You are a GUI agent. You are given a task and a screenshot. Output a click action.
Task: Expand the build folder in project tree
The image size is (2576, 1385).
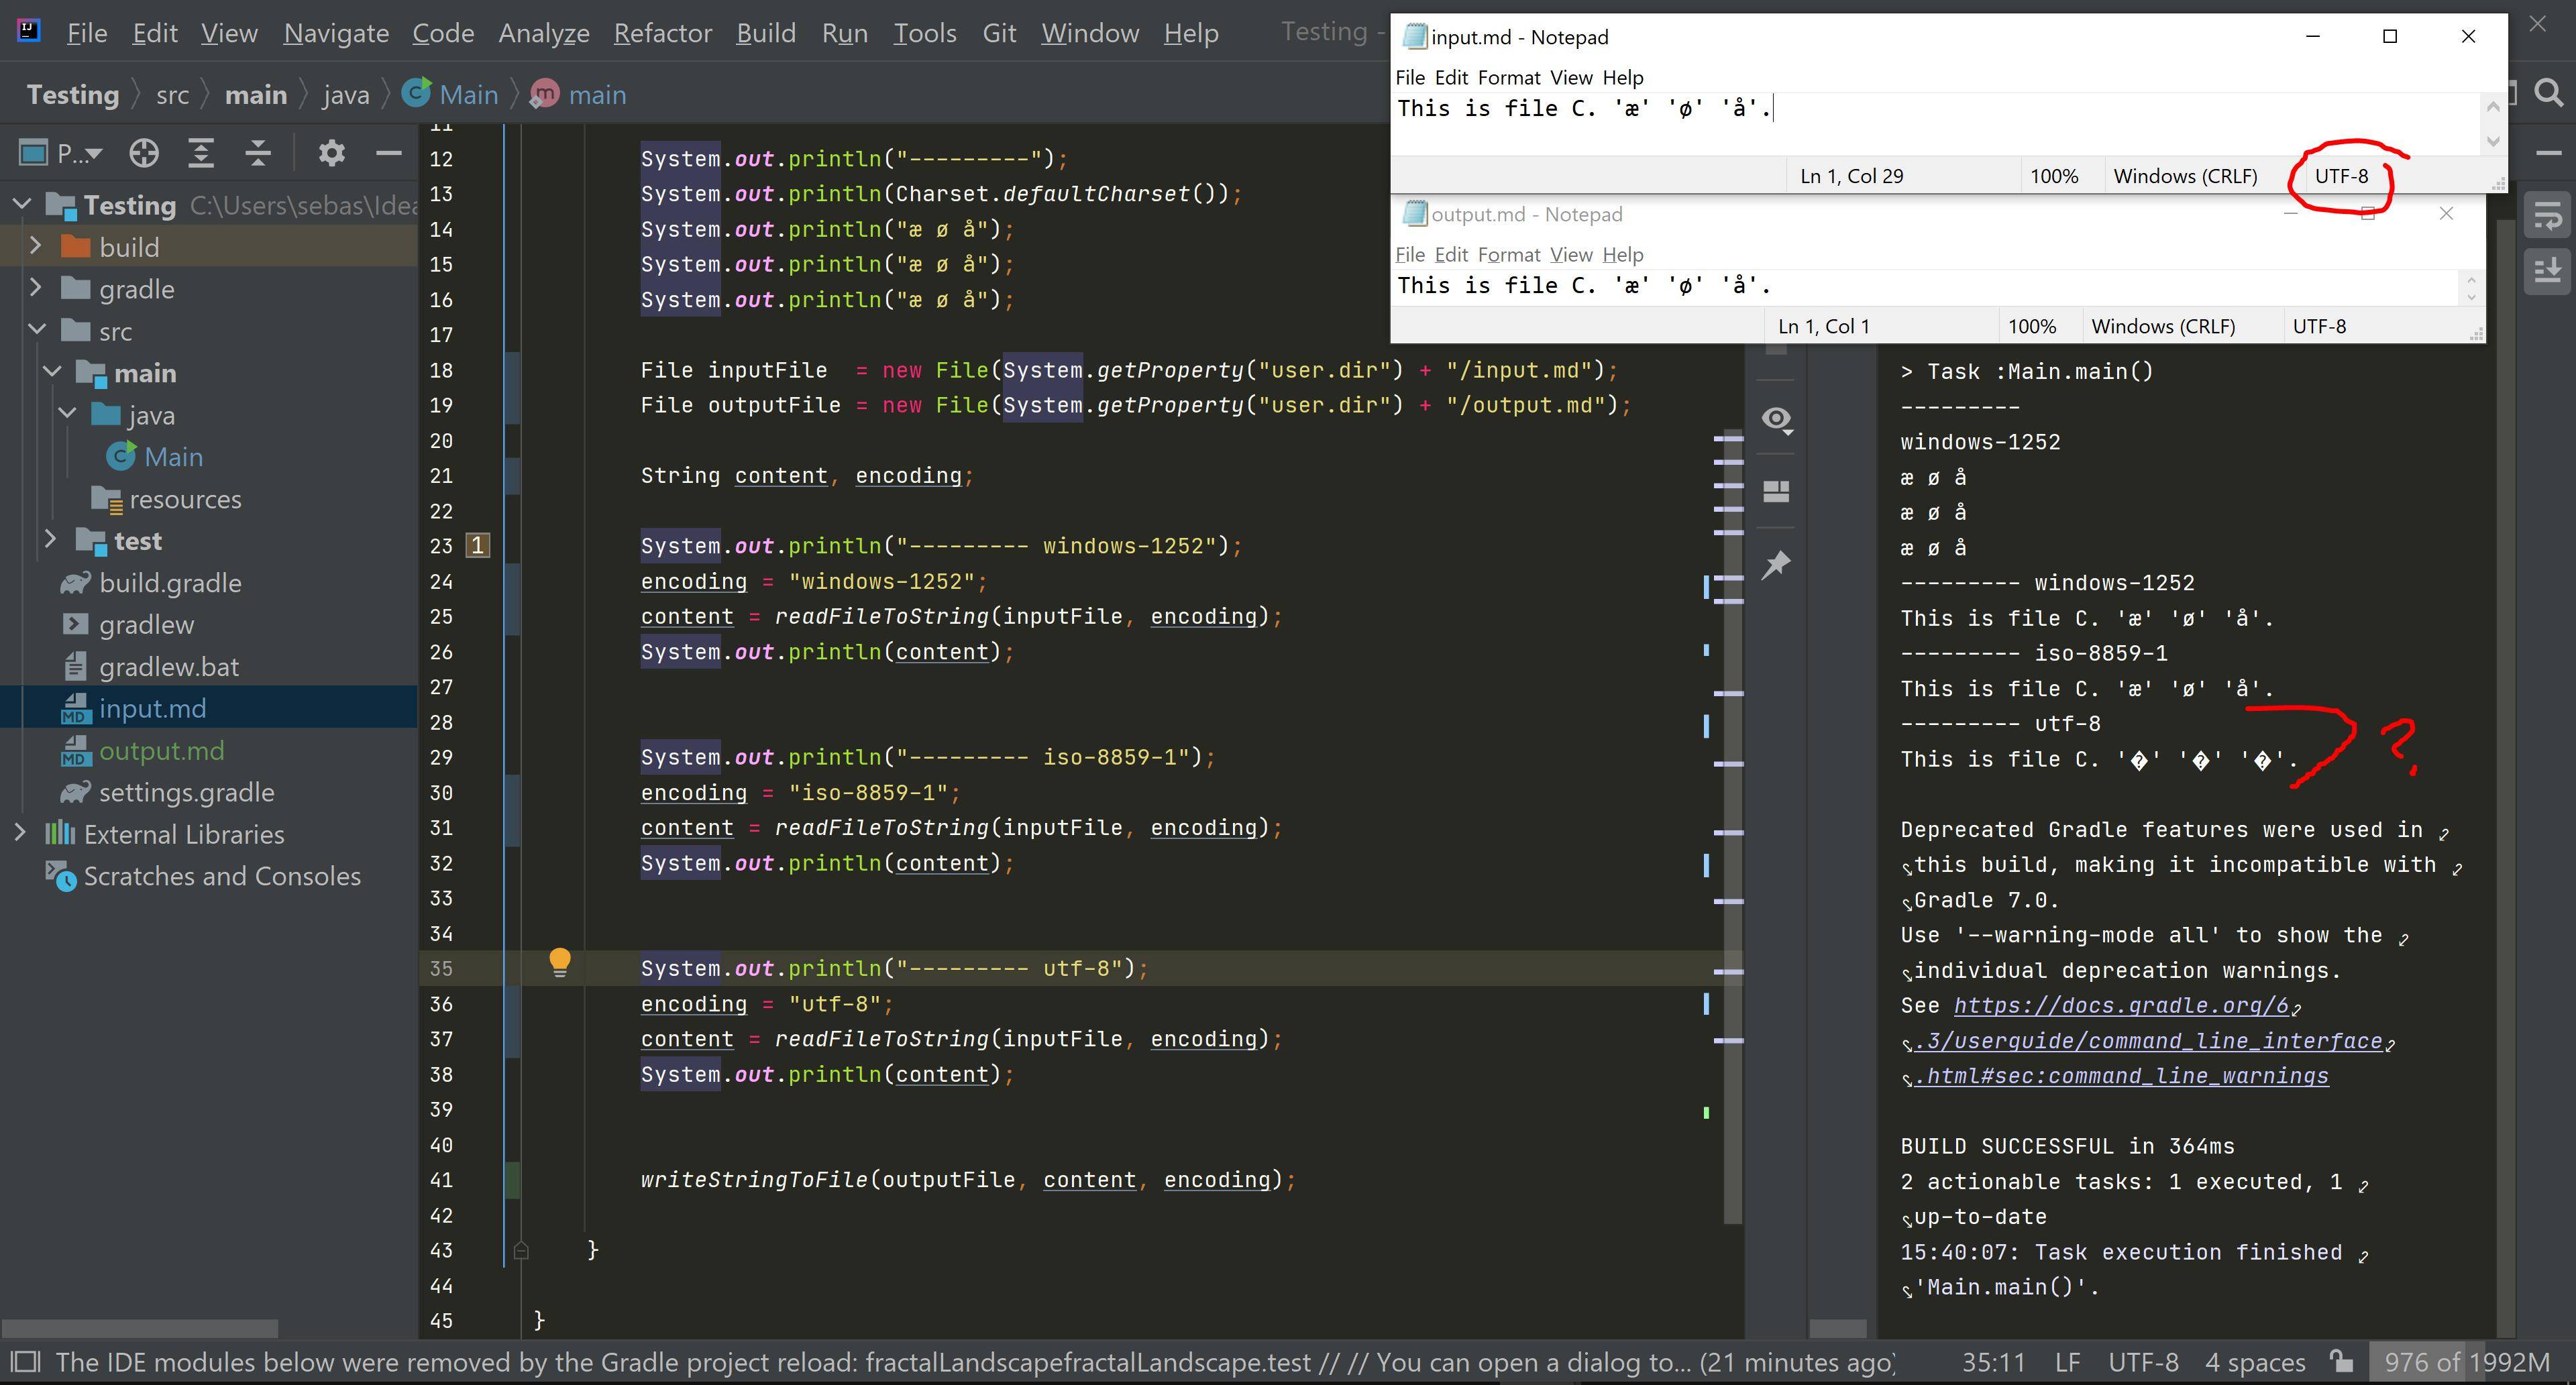point(36,246)
